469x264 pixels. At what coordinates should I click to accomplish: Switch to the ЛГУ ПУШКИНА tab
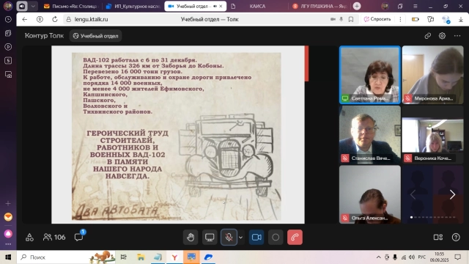[x=320, y=7]
